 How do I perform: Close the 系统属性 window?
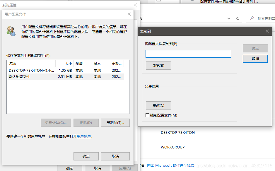click(x=135, y=5)
